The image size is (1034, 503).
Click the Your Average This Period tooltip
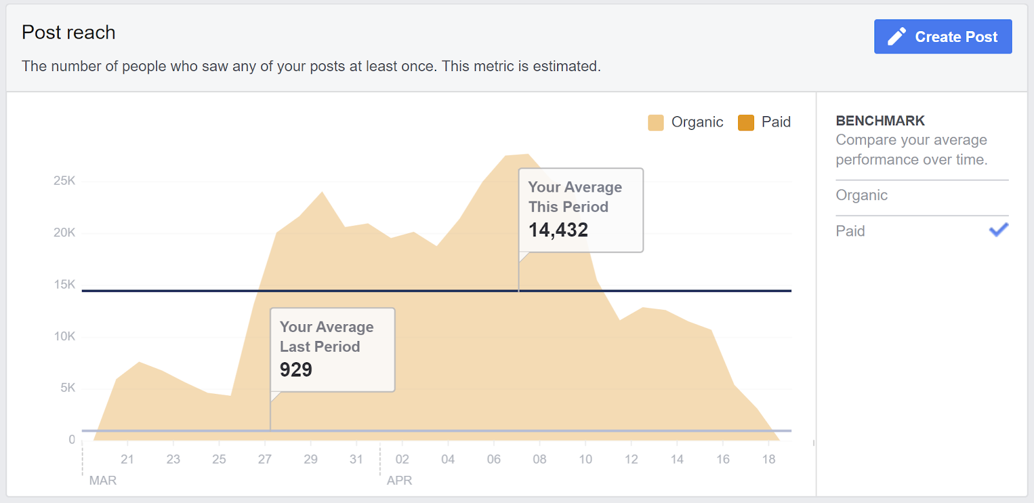[581, 210]
